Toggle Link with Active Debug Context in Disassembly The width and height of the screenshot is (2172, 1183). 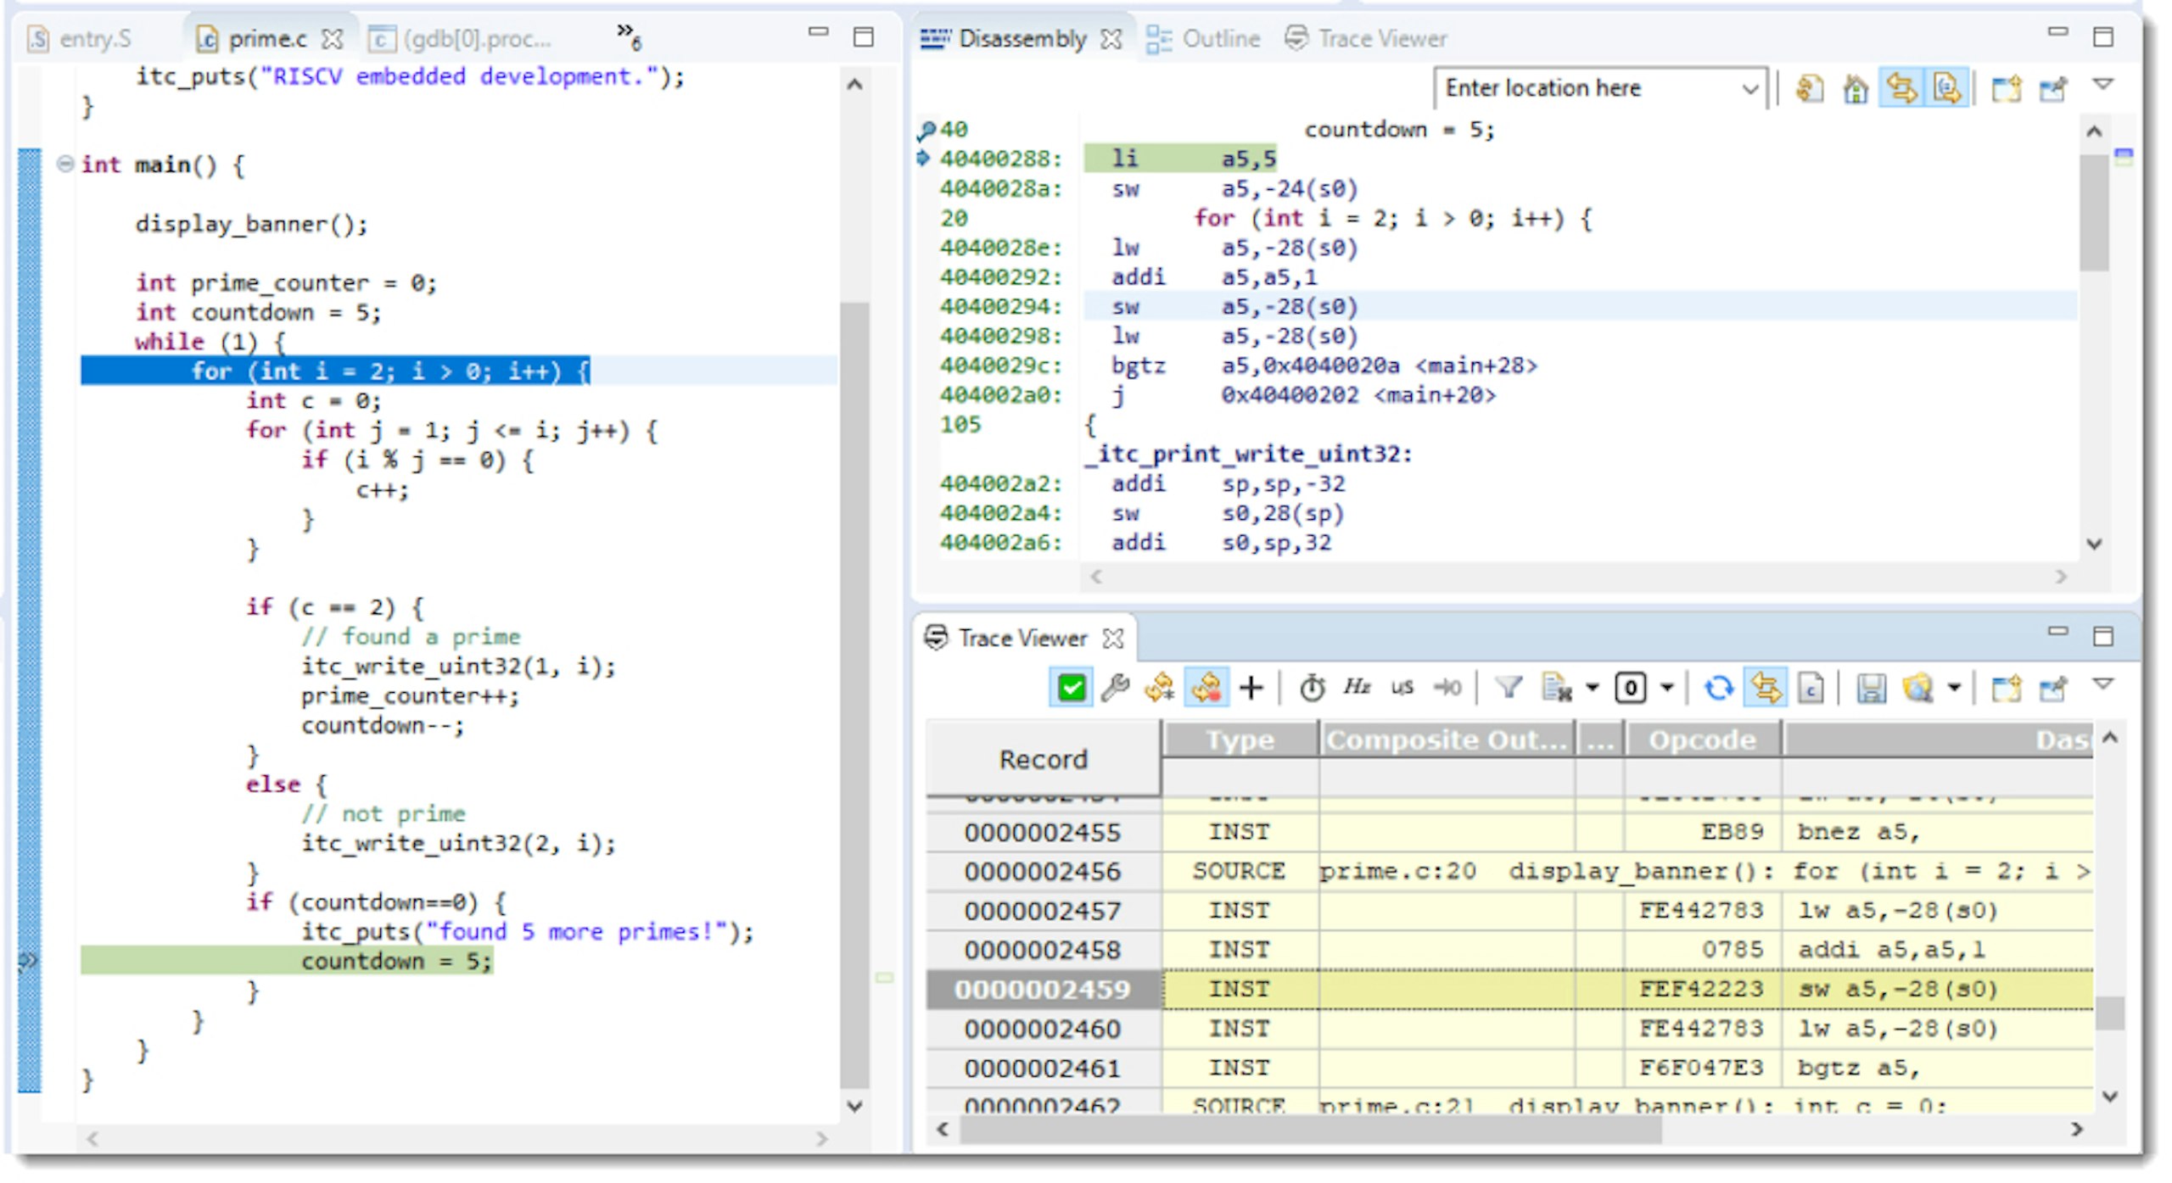(1901, 88)
